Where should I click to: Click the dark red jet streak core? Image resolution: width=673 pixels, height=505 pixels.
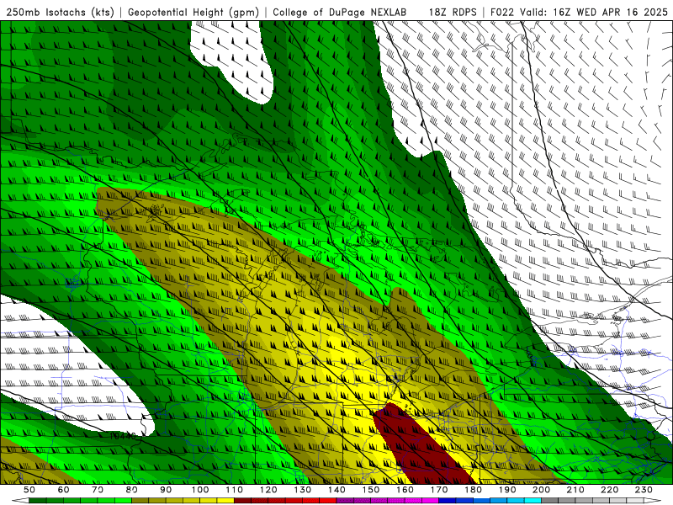tap(423, 447)
